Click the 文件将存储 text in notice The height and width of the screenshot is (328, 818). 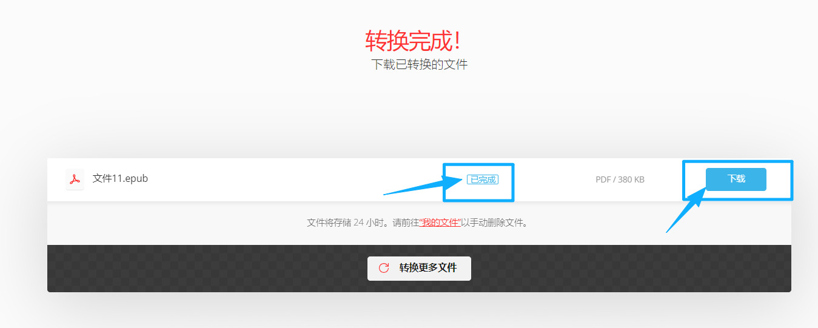coord(329,223)
